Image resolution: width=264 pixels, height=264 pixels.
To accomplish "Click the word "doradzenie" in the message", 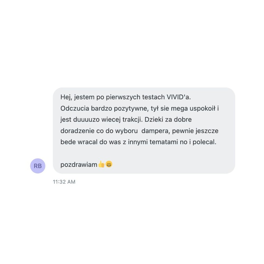I will (77, 131).
